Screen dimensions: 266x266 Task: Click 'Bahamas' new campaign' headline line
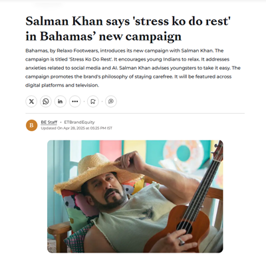pyautogui.click(x=103, y=37)
